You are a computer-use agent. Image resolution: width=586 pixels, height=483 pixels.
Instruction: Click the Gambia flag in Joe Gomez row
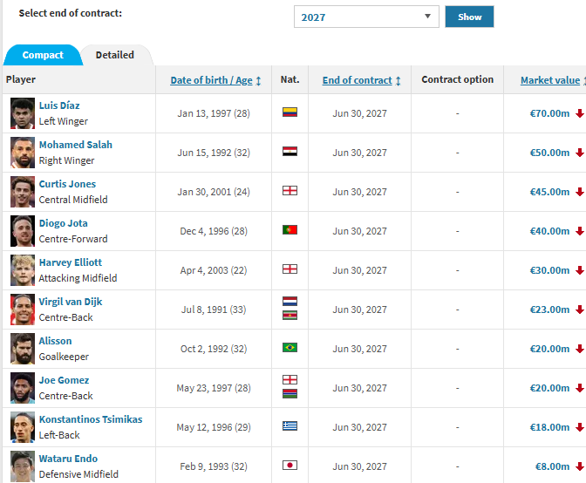click(x=290, y=394)
